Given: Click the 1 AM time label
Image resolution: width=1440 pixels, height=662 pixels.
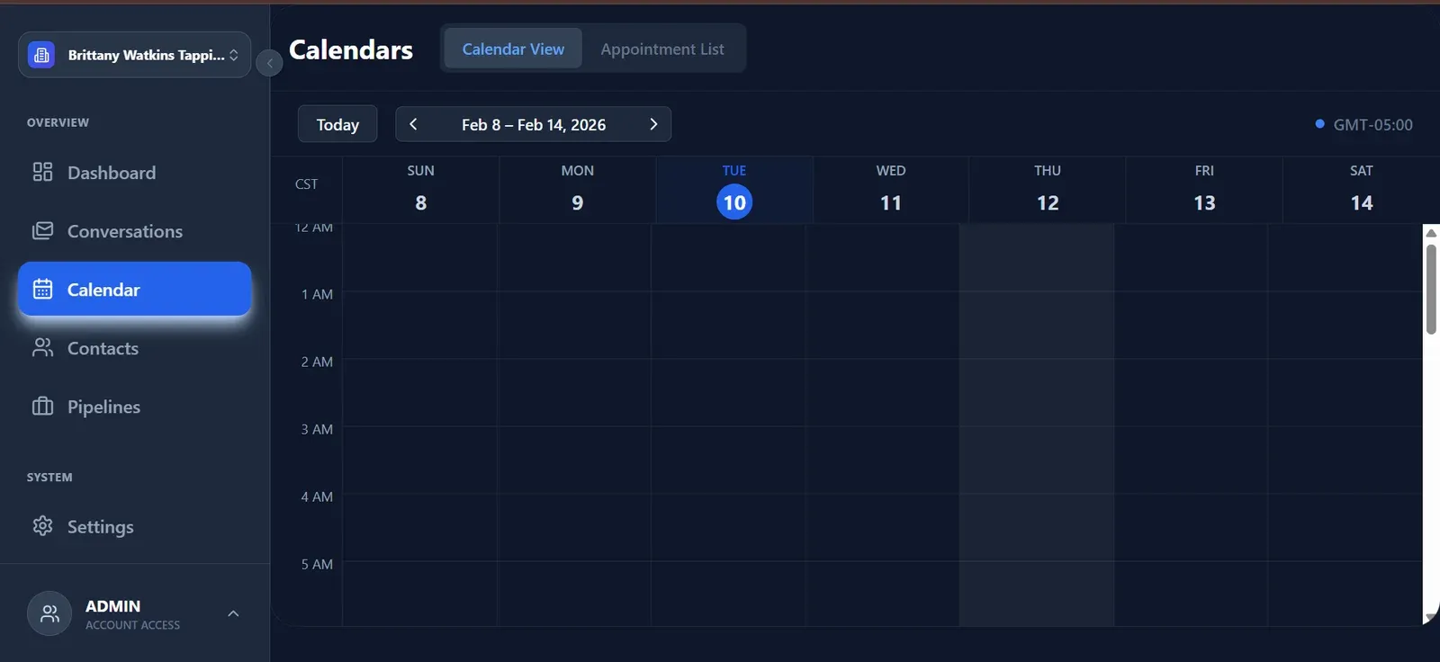Looking at the screenshot, I should click(317, 294).
